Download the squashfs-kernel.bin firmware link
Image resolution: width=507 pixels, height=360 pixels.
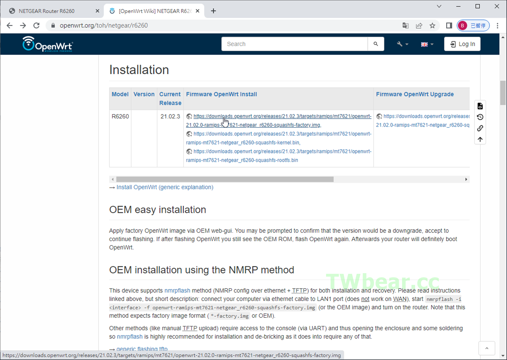tap(279, 138)
